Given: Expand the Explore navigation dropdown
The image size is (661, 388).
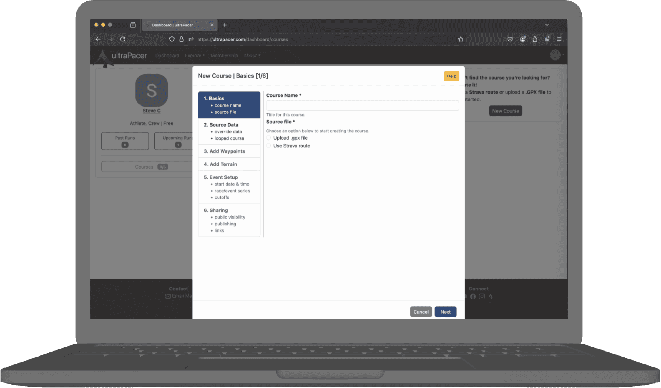Looking at the screenshot, I should 195,56.
